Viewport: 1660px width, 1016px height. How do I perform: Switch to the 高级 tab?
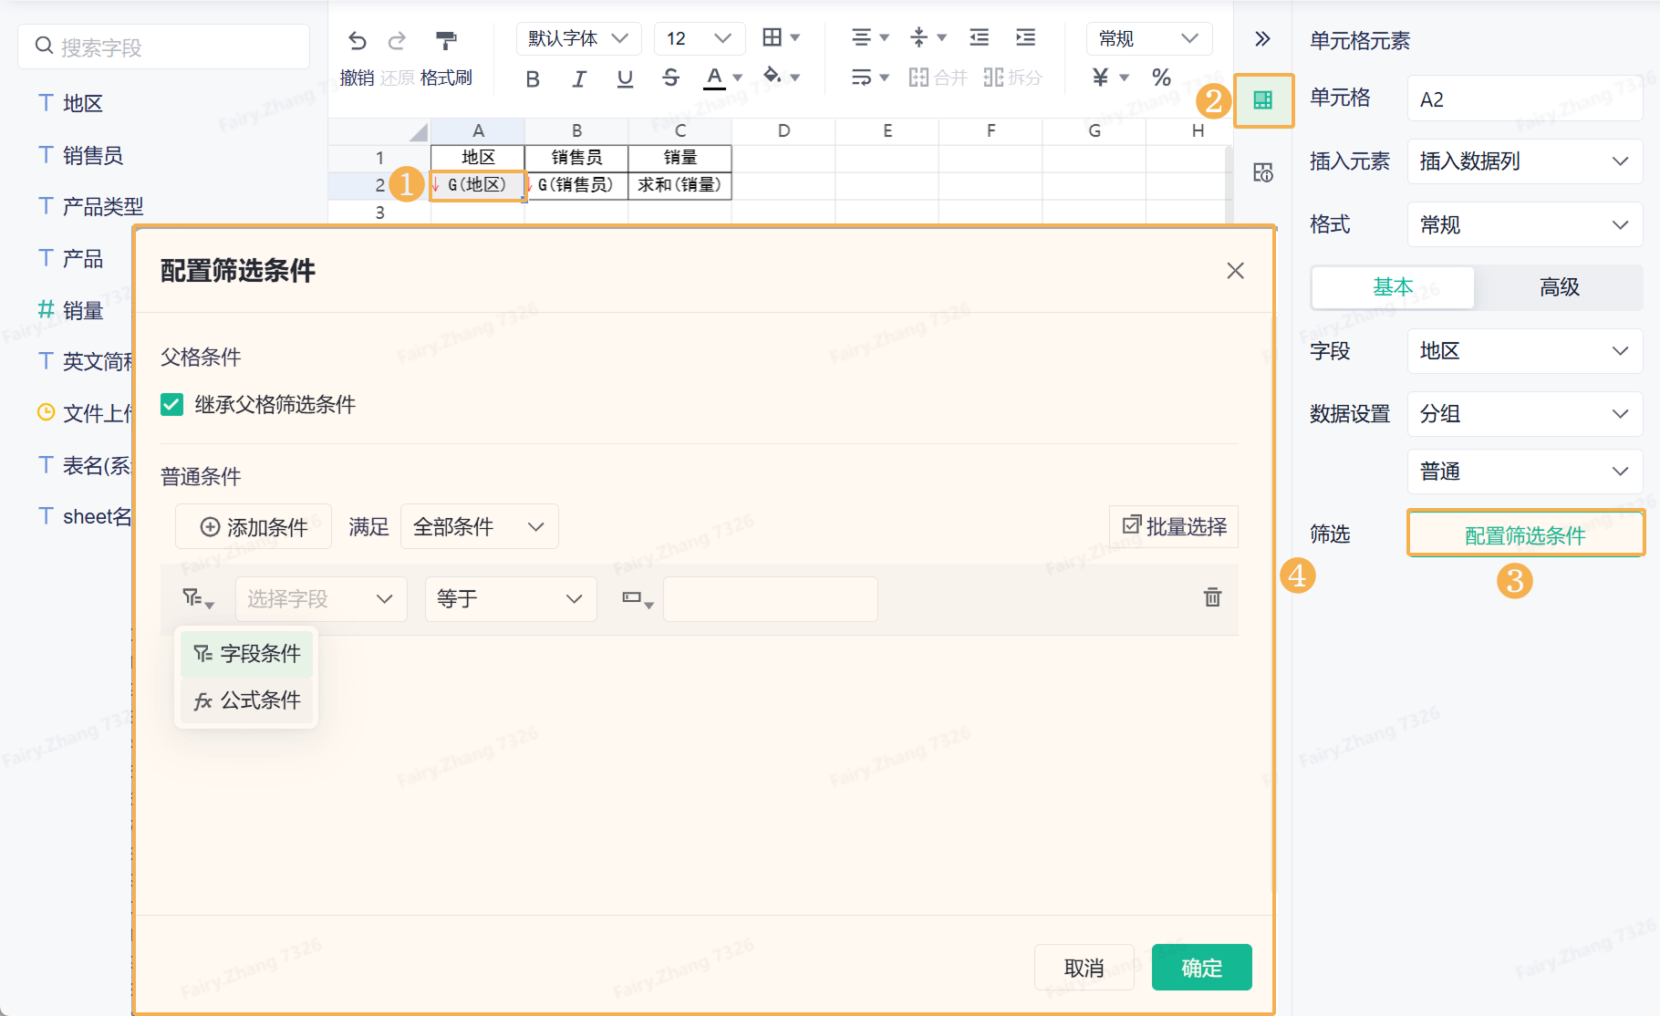click(x=1558, y=287)
